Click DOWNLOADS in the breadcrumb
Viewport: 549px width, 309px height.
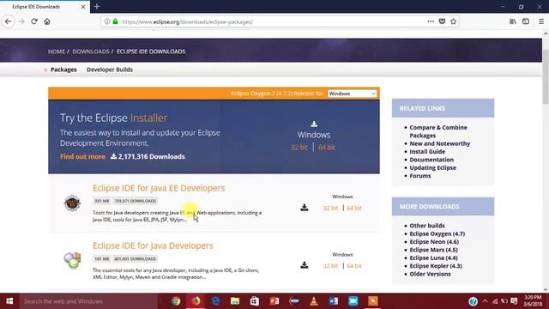[x=91, y=51]
